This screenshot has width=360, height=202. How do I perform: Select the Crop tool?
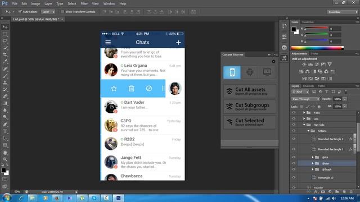[5, 55]
